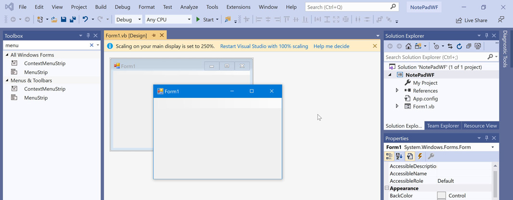Open the Build menu
Viewport: 513px width, 200px height.
pos(101,7)
